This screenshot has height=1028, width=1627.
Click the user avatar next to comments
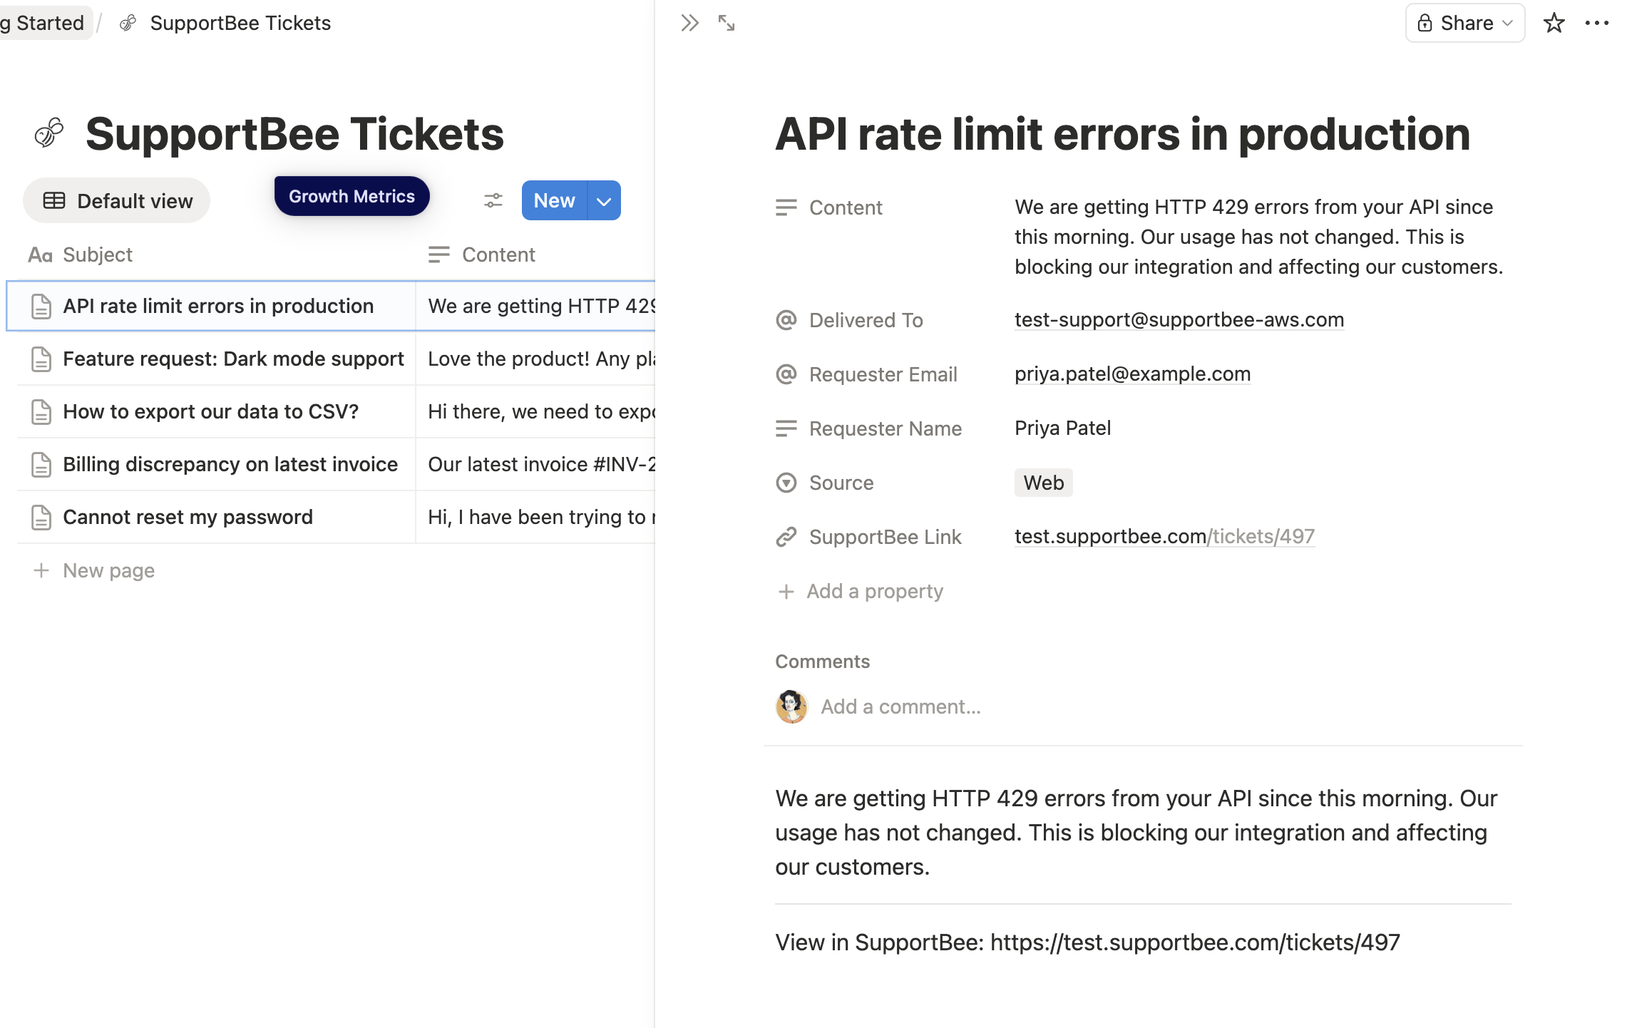791,706
